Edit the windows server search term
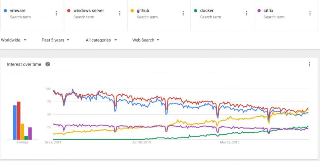320x161 pixels. [x=88, y=11]
